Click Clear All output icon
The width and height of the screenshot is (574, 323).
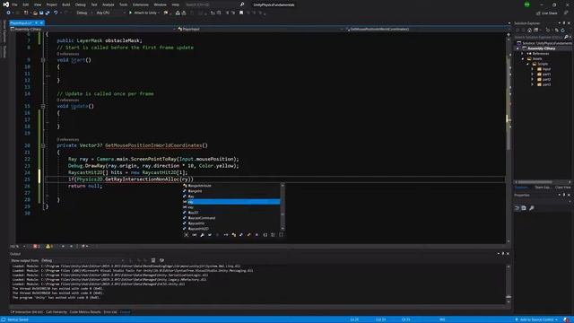(x=153, y=260)
